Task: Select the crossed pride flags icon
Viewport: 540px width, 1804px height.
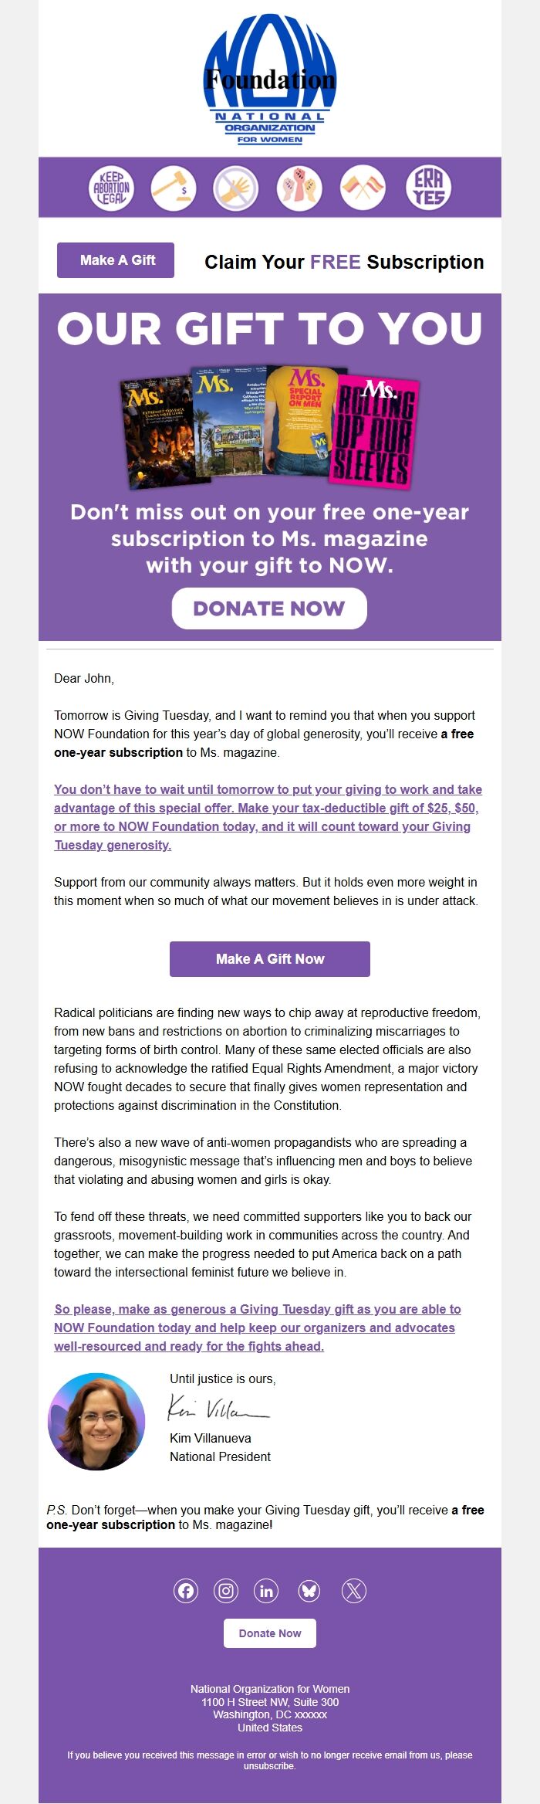Action: [363, 187]
